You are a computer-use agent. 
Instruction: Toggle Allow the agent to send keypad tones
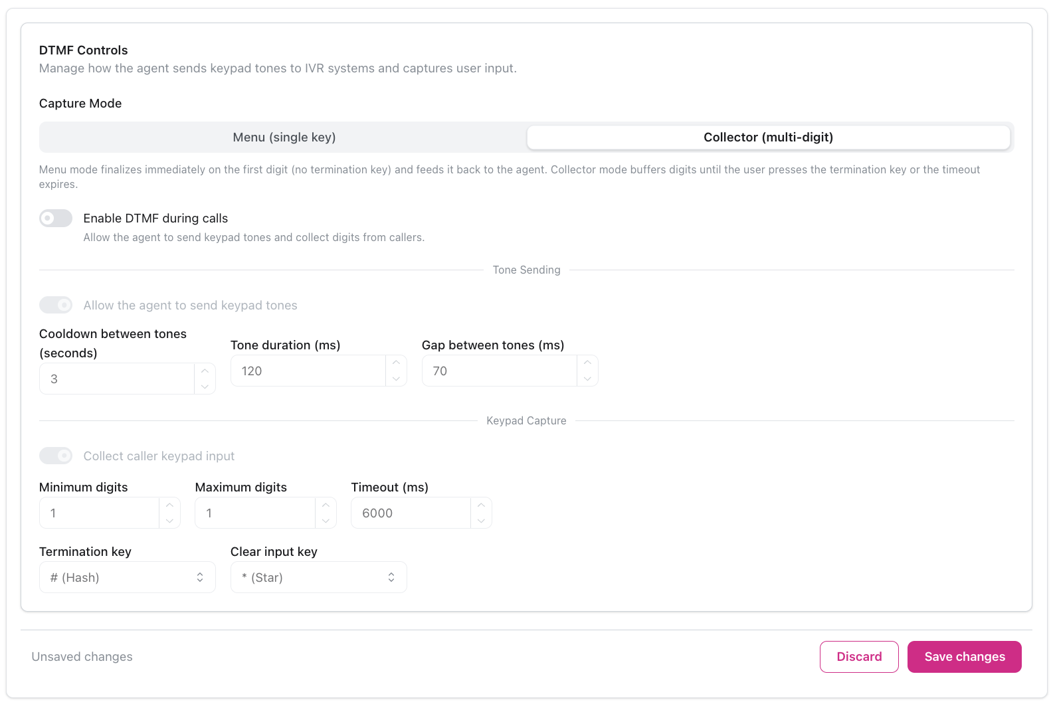[x=56, y=306]
